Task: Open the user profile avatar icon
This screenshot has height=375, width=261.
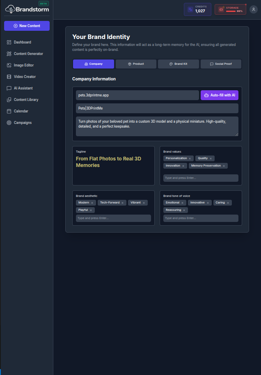Action: [253, 9]
